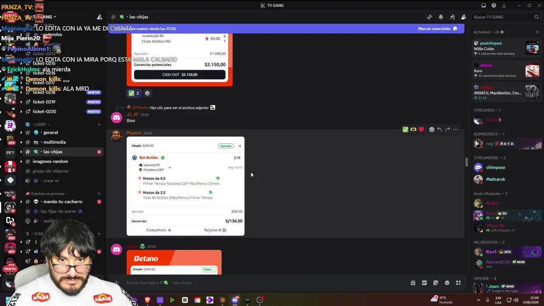Image resolution: width=544 pixels, height=306 pixels.
Task: Open paulcitopaul.'s Willie Colón activity card
Action: (x=506, y=48)
